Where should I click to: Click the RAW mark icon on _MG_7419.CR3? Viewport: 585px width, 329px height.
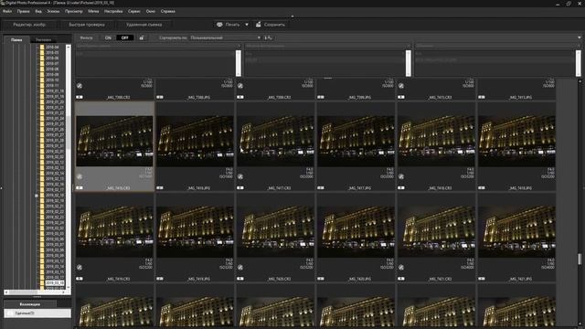point(80,267)
